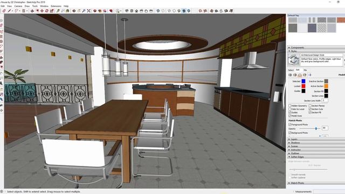Image resolution: width=345 pixels, height=194 pixels.
Task: Click the red Locked color swatch
Action: click(303, 86)
